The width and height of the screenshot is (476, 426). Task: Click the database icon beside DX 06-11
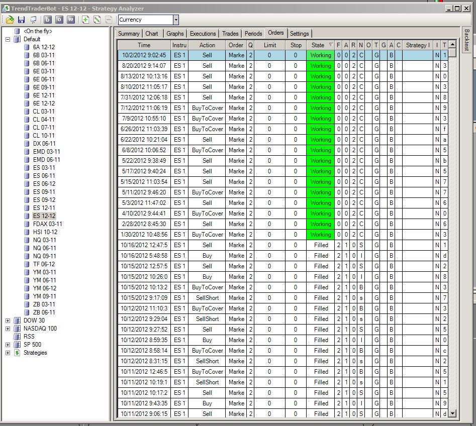(27, 144)
